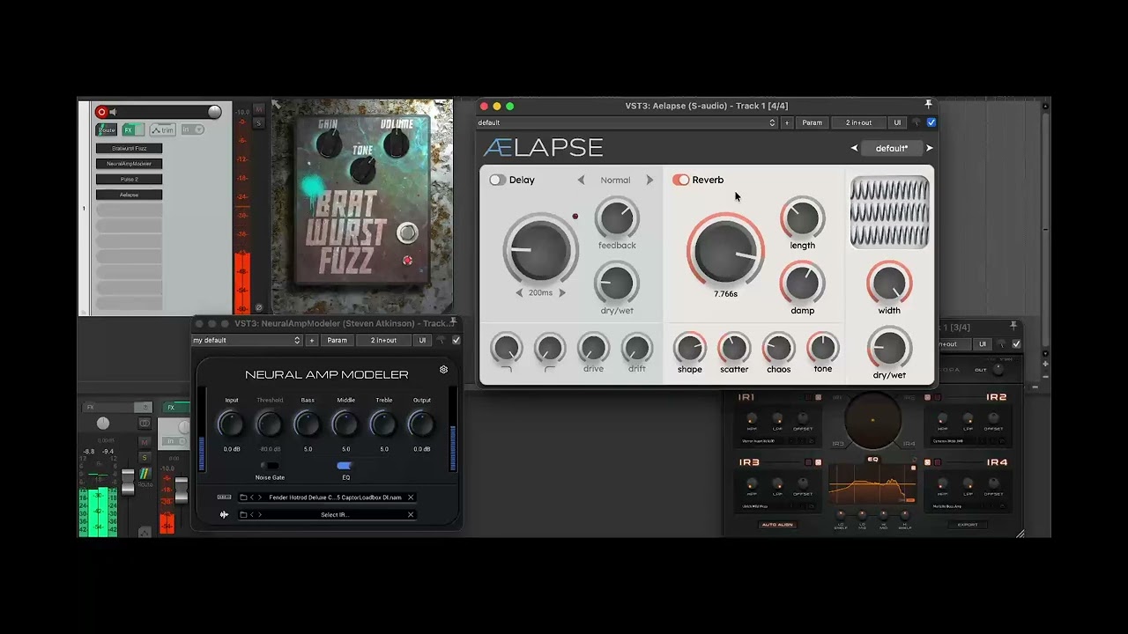Click '2 in+out' button in Aelapse window
Viewport: 1128px width, 634px height.
[858, 122]
